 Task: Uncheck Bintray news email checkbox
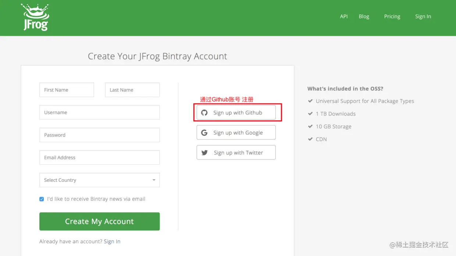42,199
